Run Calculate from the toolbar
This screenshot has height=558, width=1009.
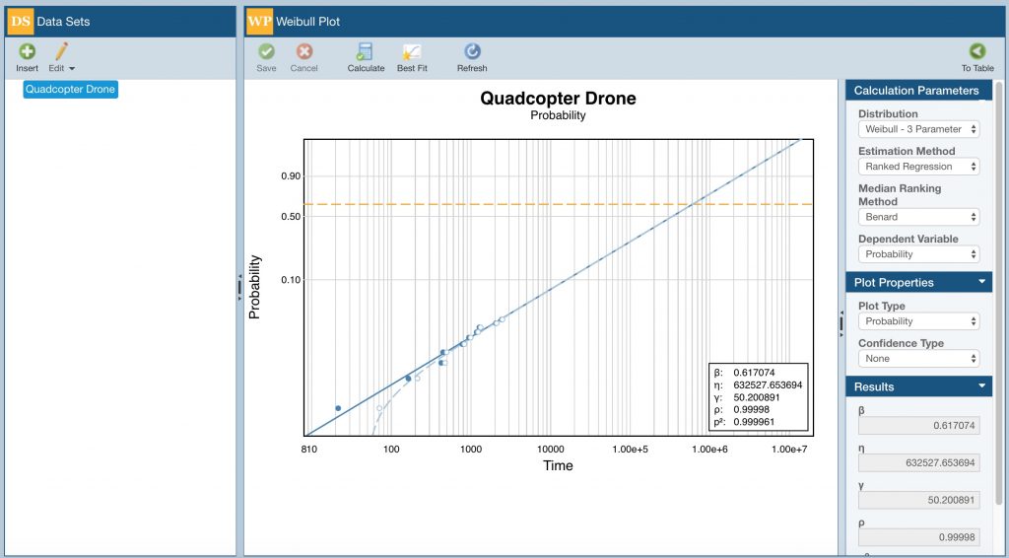366,51
